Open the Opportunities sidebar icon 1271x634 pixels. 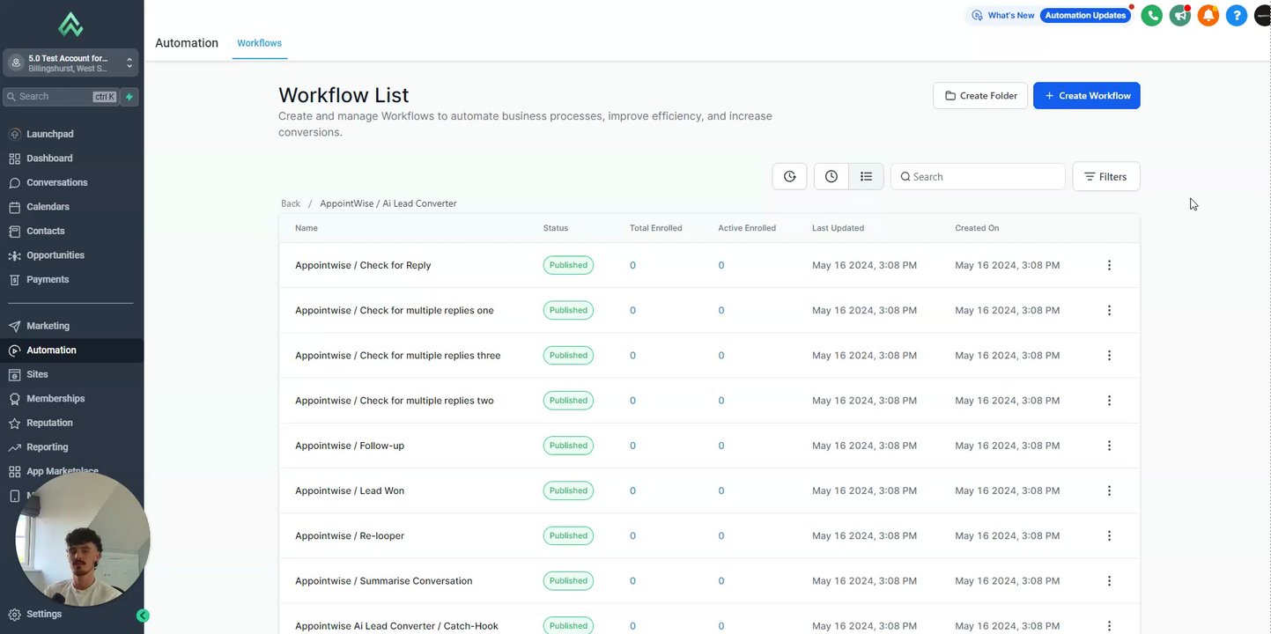pos(14,255)
